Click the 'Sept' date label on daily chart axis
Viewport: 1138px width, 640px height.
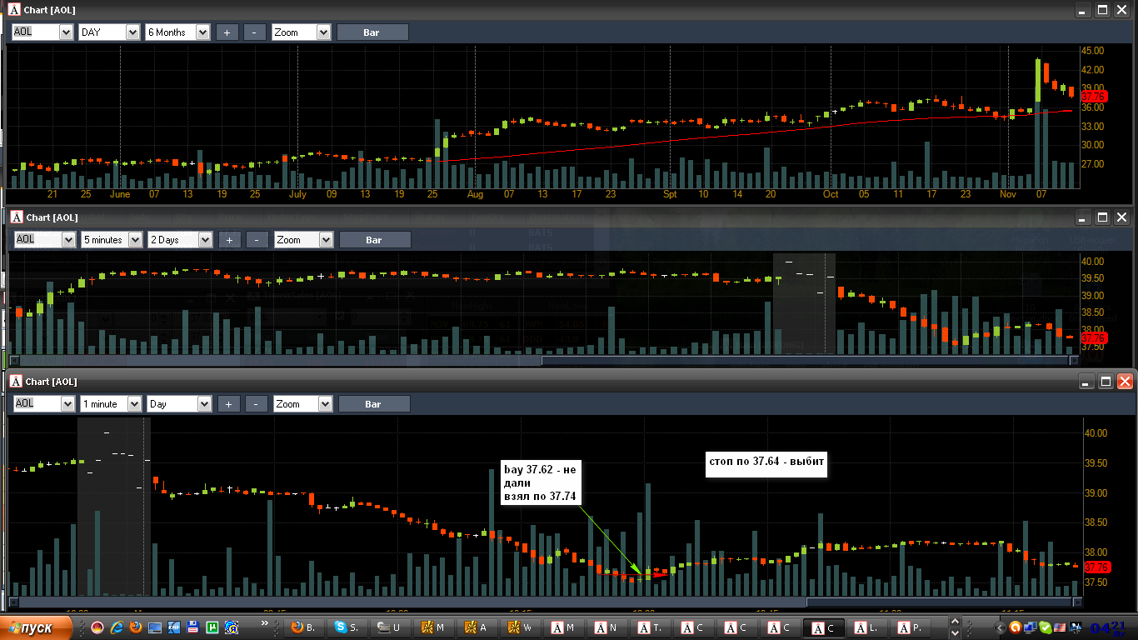tap(671, 194)
